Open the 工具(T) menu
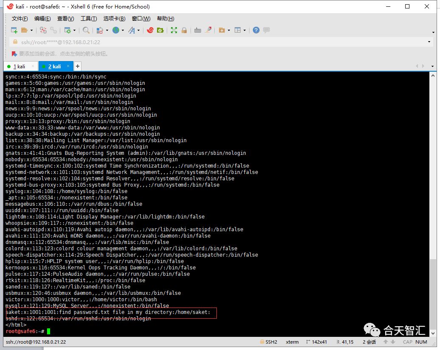This screenshot has height=350, width=440. pos(89,19)
